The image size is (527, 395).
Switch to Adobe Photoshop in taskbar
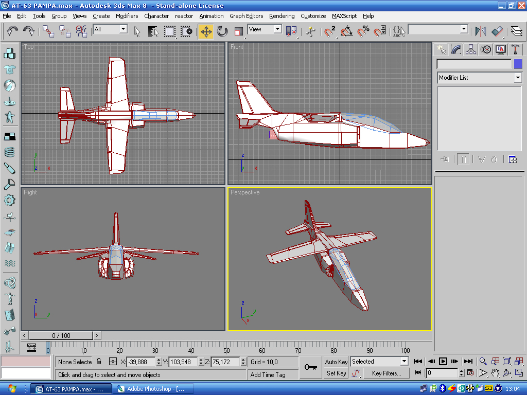coord(153,389)
